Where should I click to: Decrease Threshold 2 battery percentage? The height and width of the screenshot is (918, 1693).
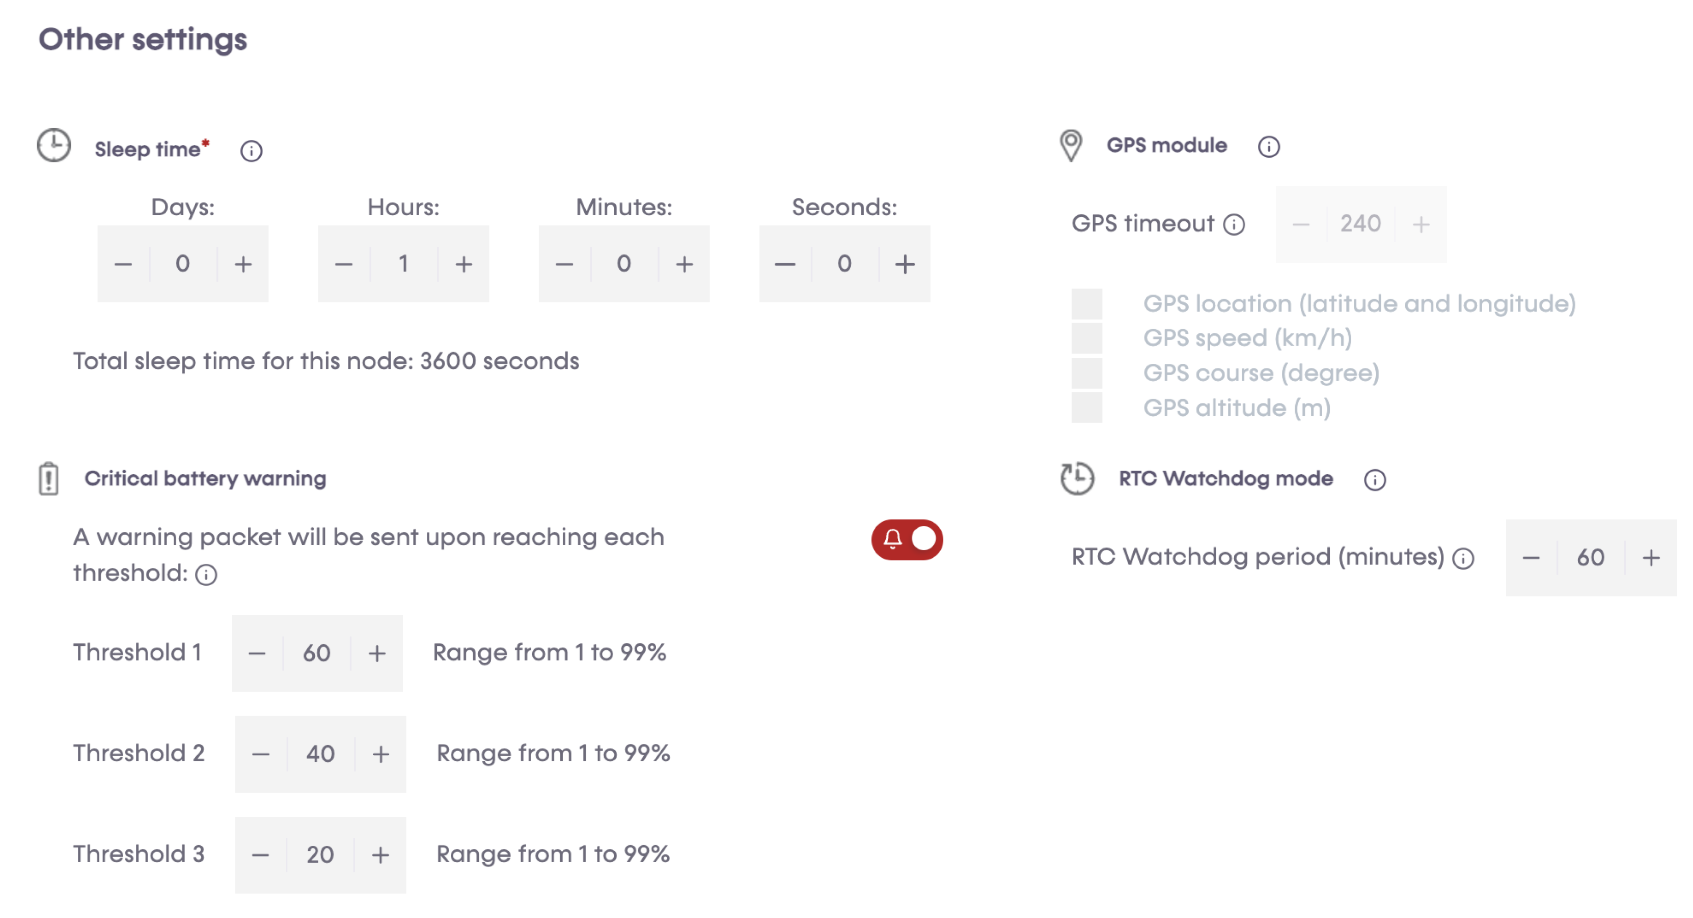(260, 754)
